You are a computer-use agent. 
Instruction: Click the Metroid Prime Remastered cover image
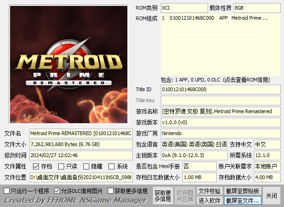click(x=67, y=64)
